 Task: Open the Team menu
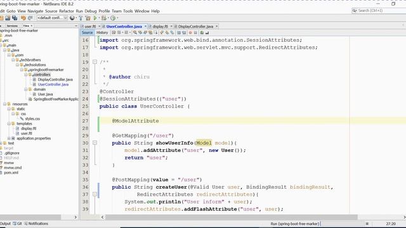tap(117, 11)
